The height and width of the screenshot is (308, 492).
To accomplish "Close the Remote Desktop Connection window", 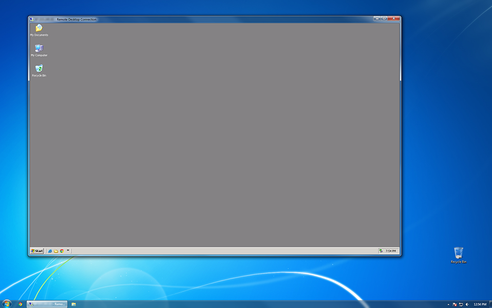I will 394,18.
